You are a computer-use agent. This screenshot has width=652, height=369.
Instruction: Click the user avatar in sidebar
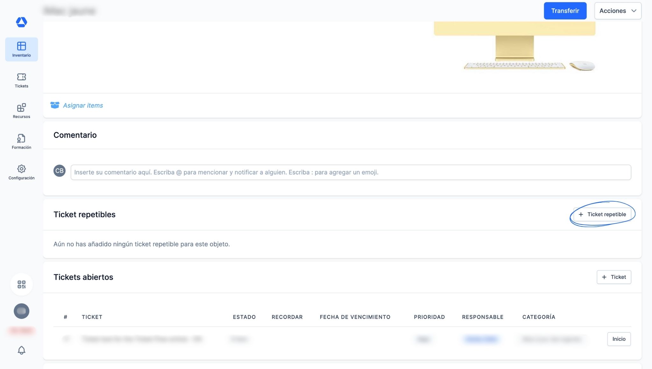[21, 311]
